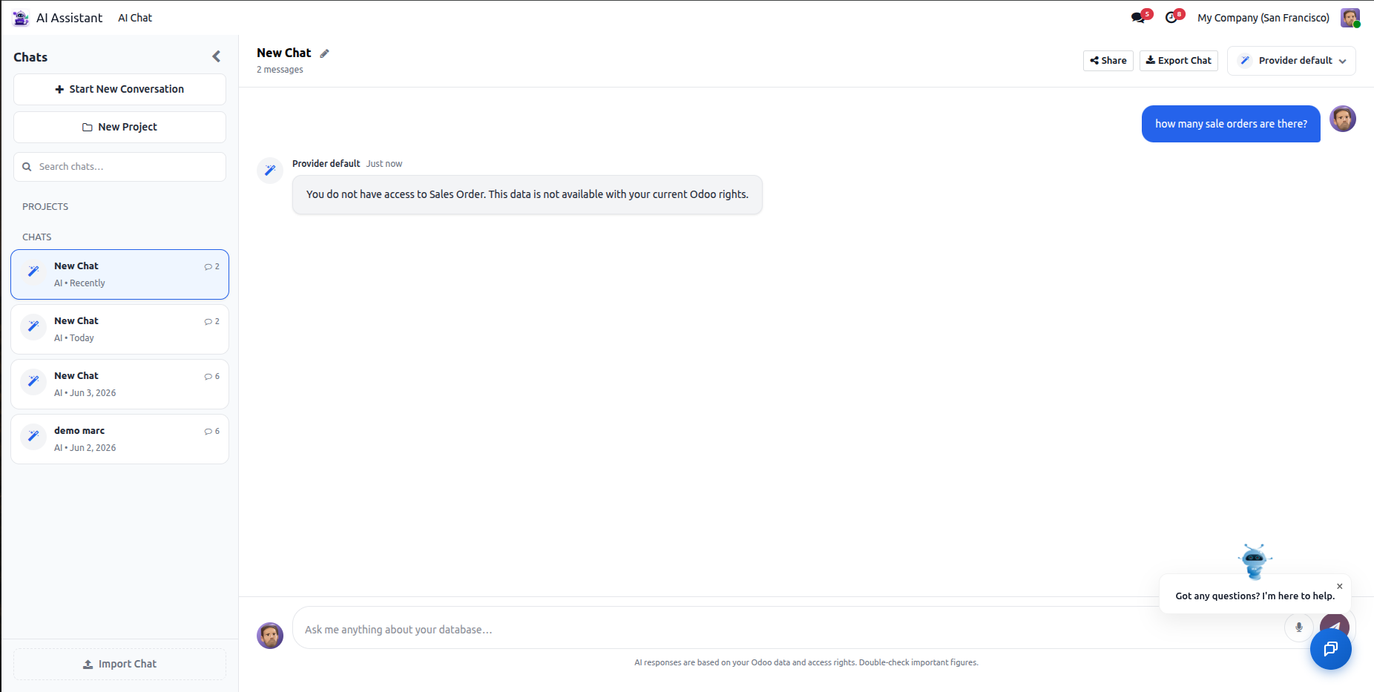
Task: Export Chat via the download button
Action: tap(1178, 61)
